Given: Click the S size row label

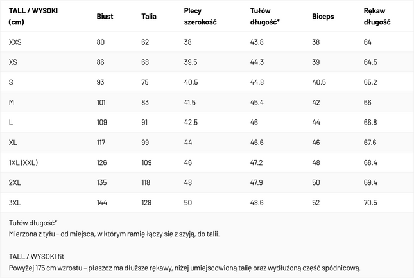Looking at the screenshot, I should click(x=11, y=82).
